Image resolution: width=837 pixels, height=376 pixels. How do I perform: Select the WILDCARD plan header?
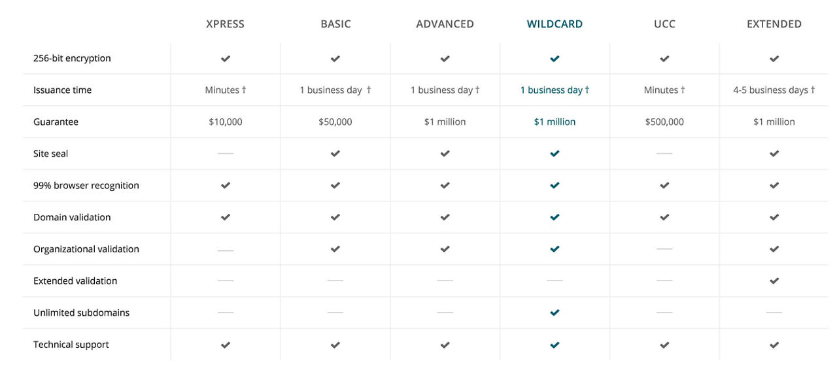point(555,24)
